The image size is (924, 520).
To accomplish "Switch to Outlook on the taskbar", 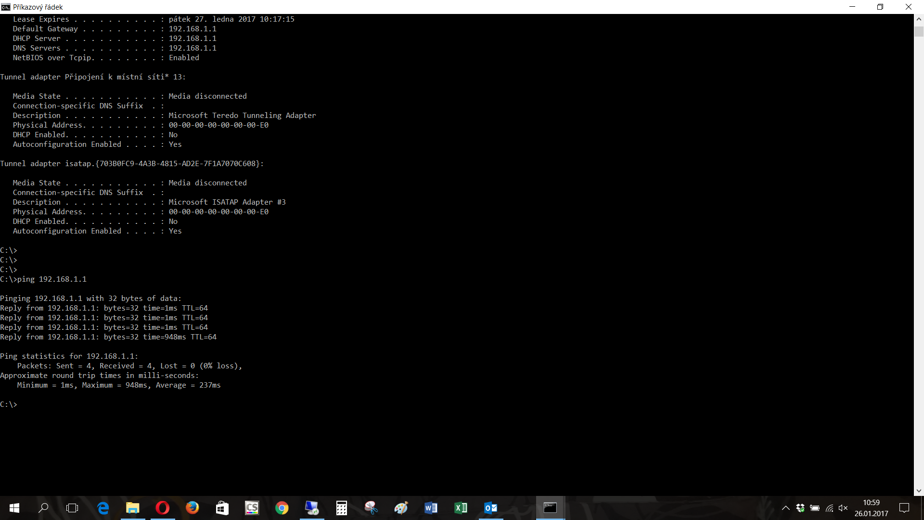I will (x=491, y=508).
